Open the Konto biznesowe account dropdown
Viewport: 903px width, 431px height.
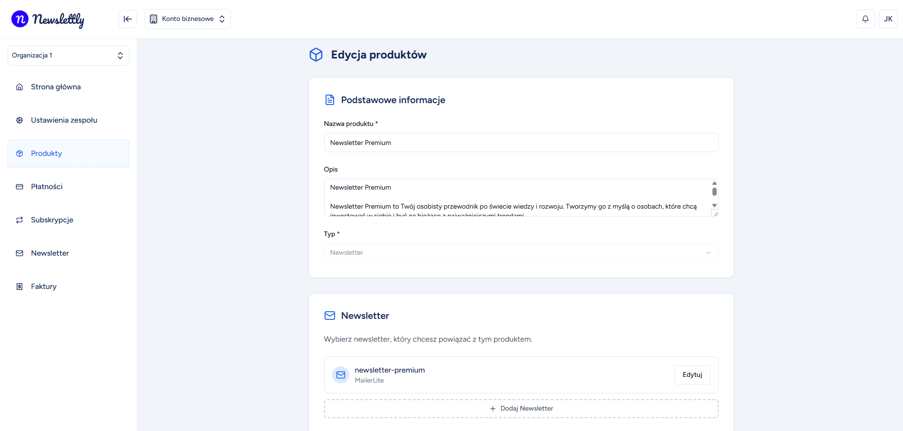point(188,19)
